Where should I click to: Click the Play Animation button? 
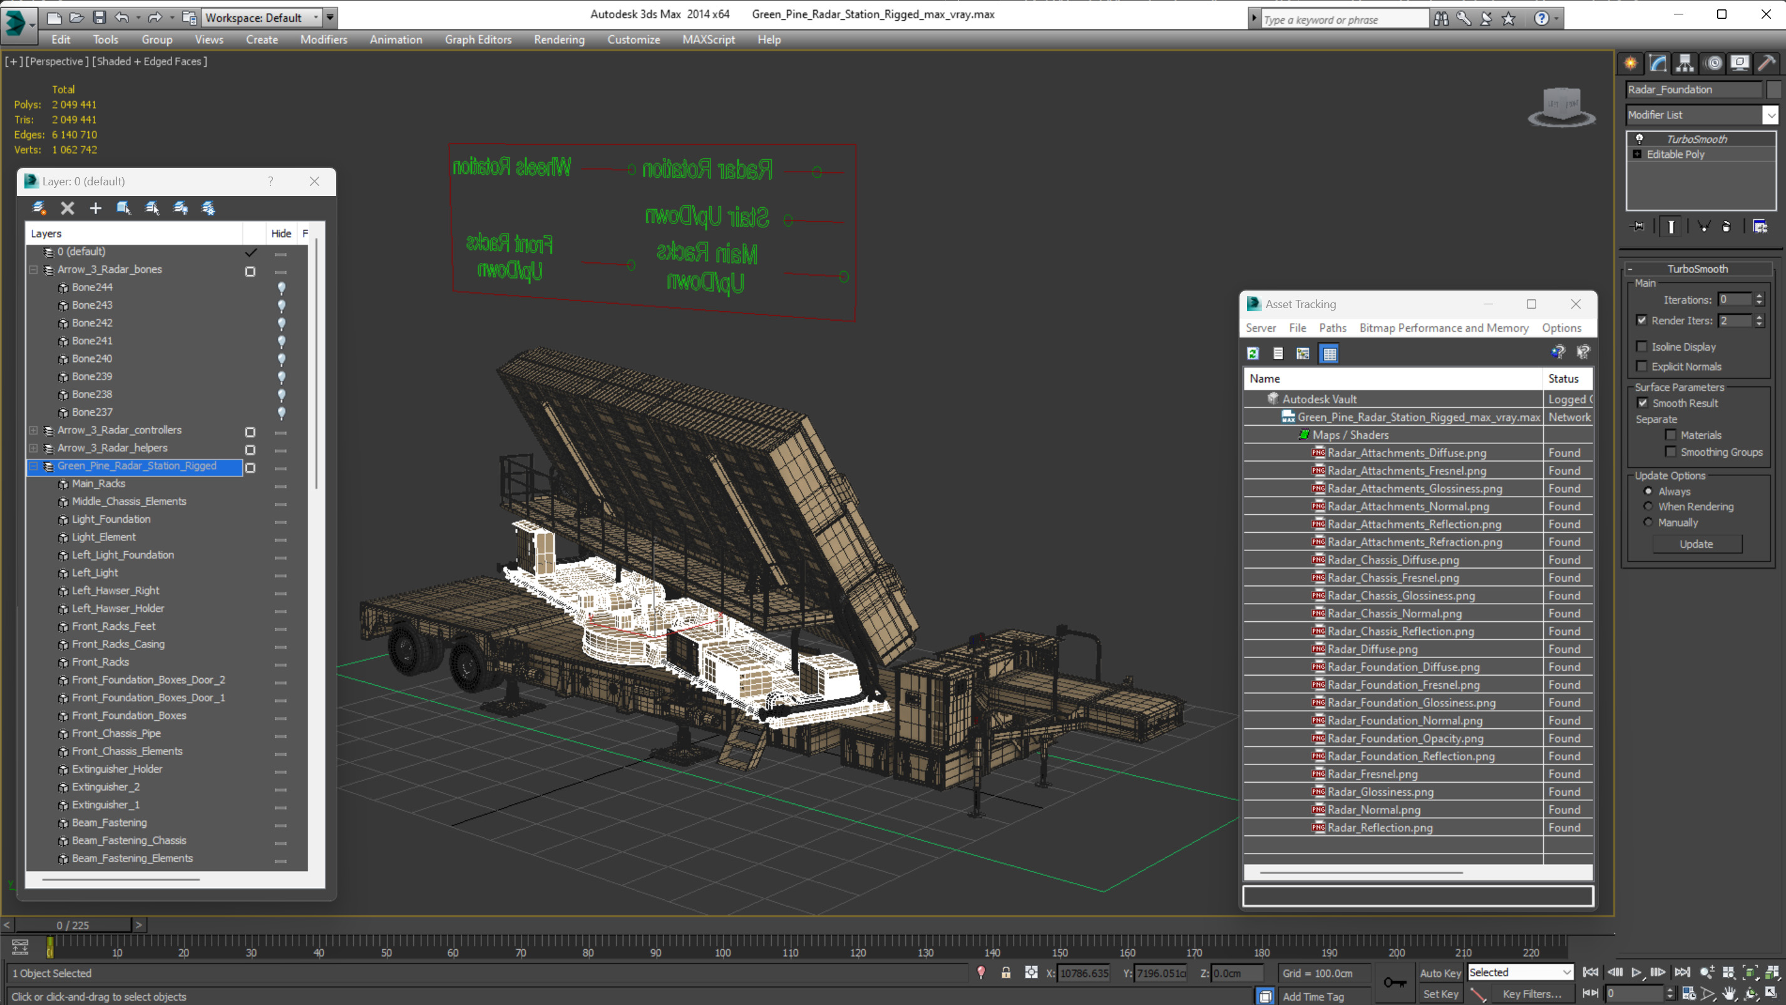(1636, 972)
